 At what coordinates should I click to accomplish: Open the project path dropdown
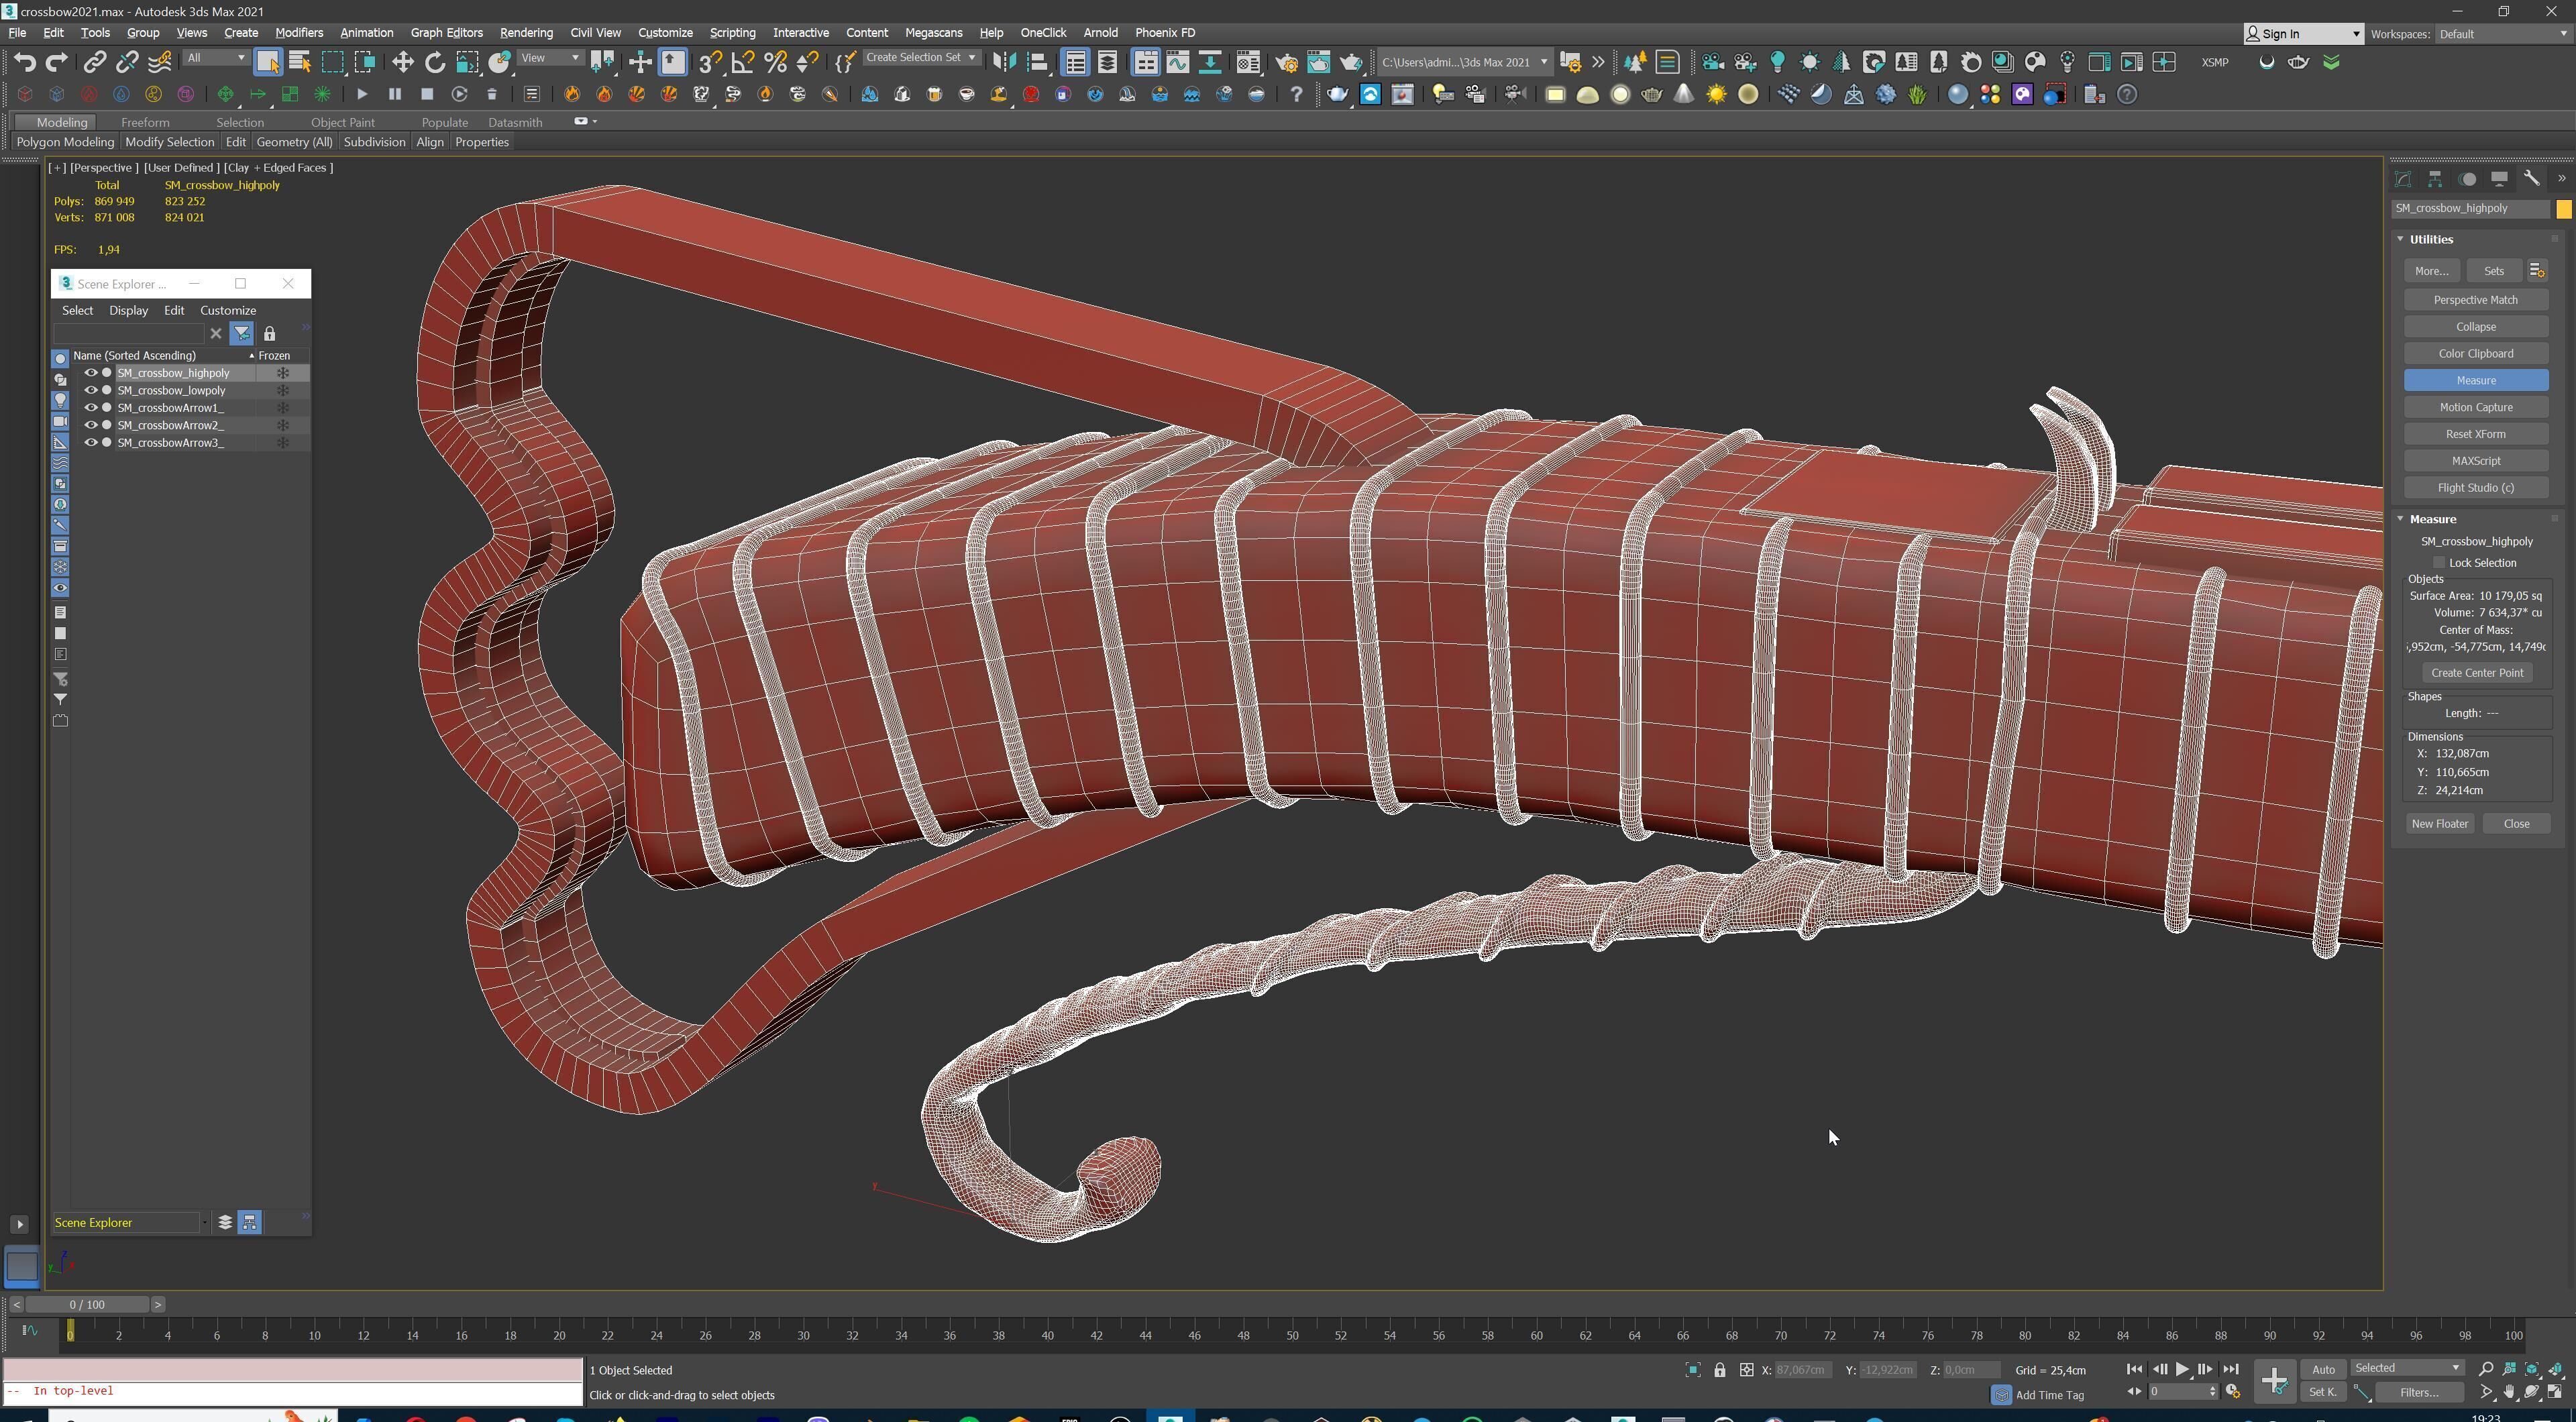coord(1464,62)
